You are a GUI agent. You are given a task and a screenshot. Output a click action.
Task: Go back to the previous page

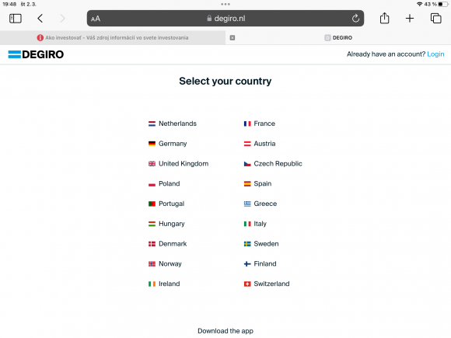tap(40, 19)
